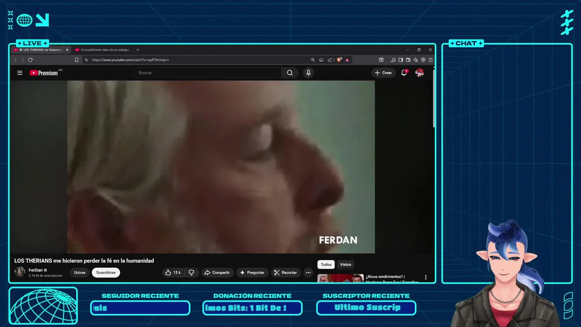Screen dimensions: 581x327
Task: Open site settings icon left of the URL
Action: coord(86,60)
